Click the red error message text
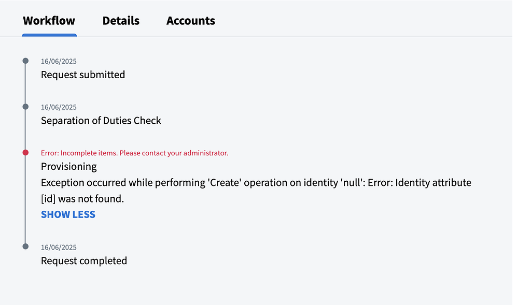The height and width of the screenshot is (305, 531). coord(134,153)
